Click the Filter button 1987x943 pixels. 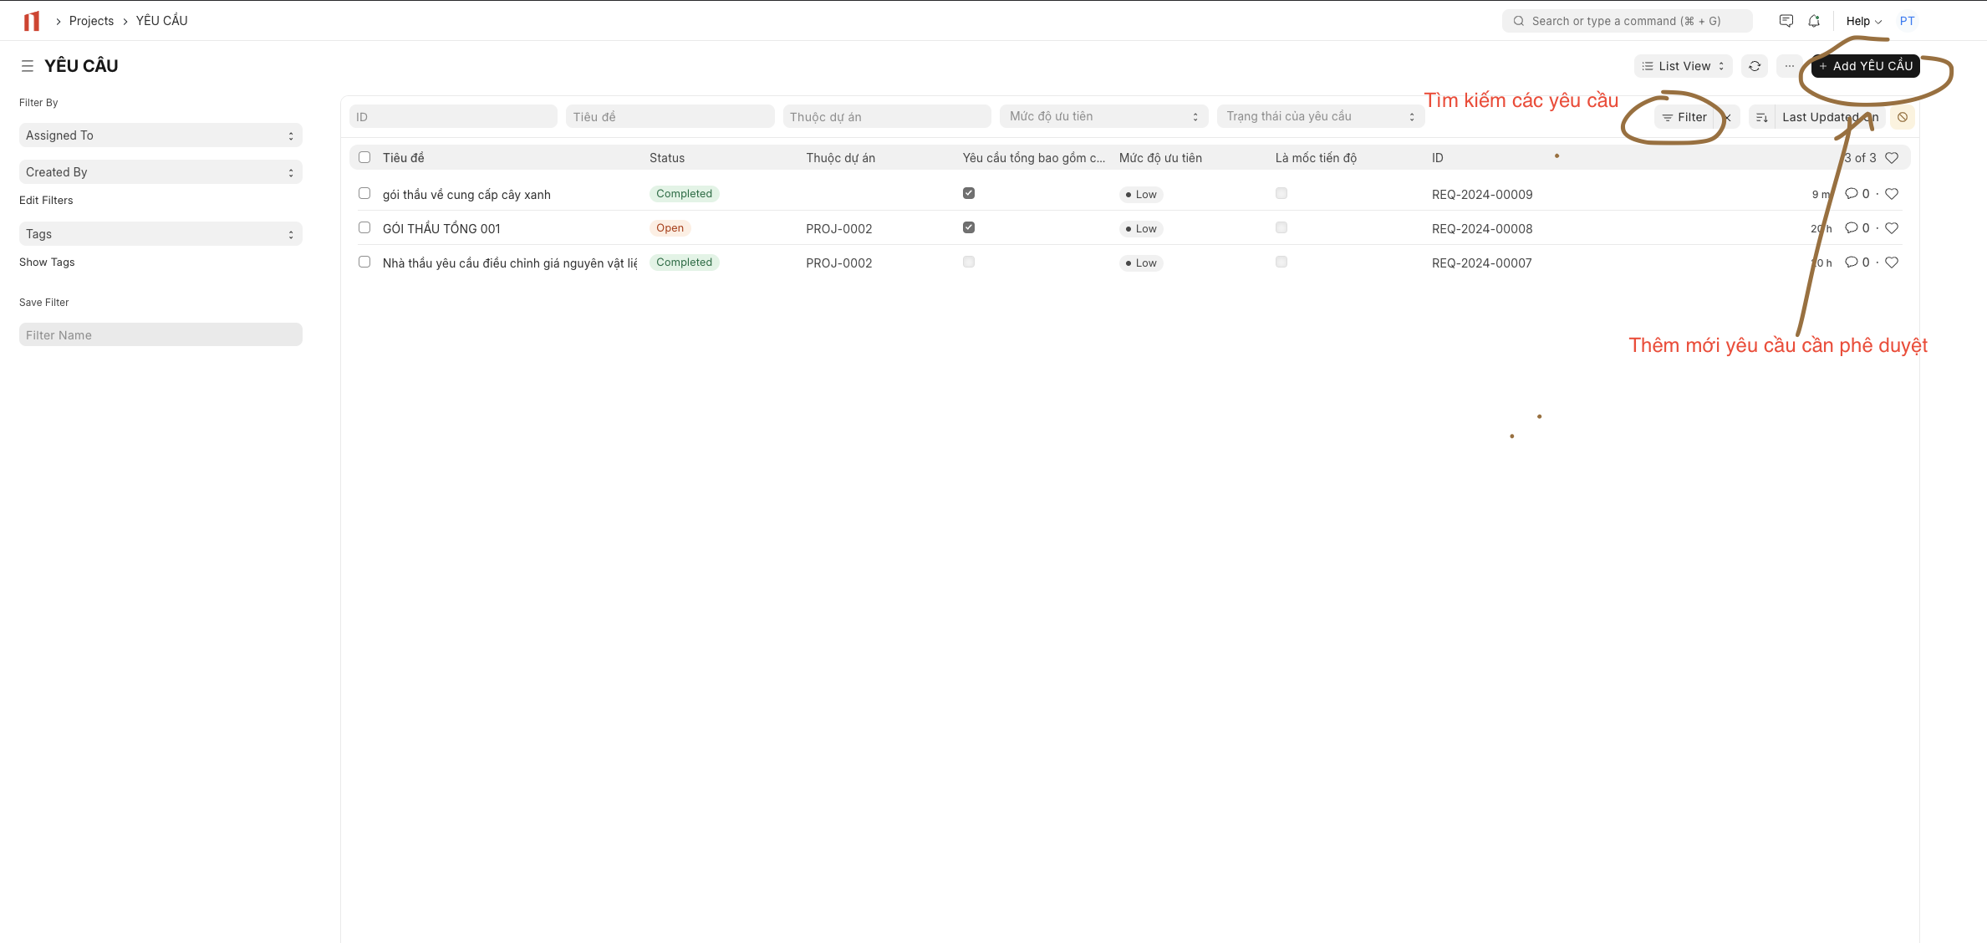click(x=1684, y=117)
